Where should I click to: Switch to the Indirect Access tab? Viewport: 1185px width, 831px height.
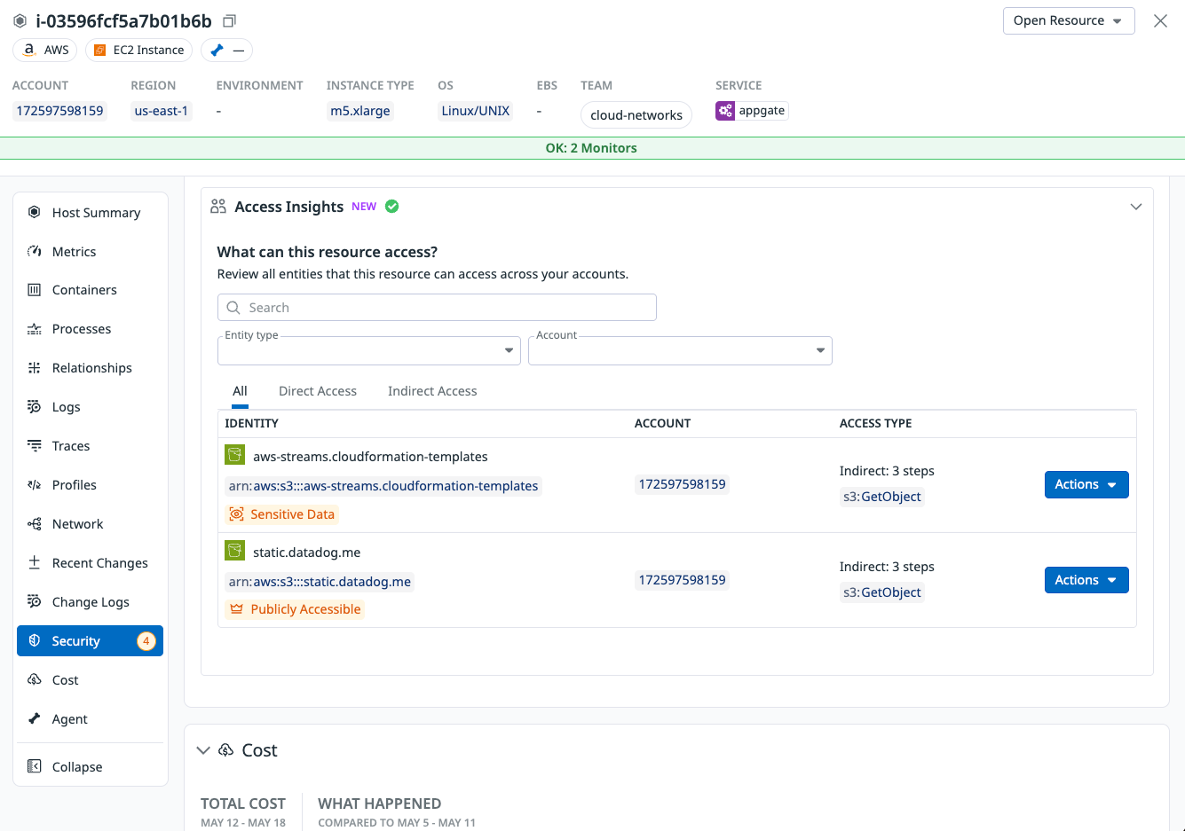click(x=431, y=390)
